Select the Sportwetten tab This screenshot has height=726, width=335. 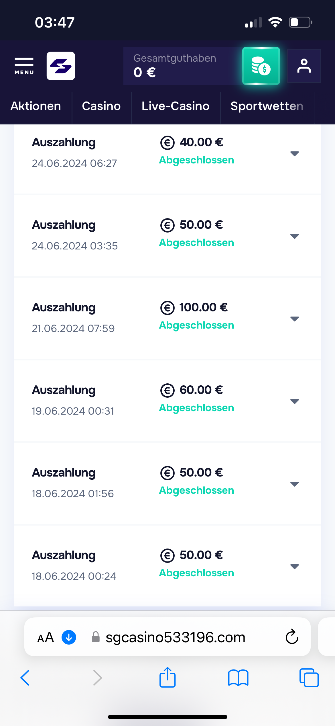click(x=267, y=106)
